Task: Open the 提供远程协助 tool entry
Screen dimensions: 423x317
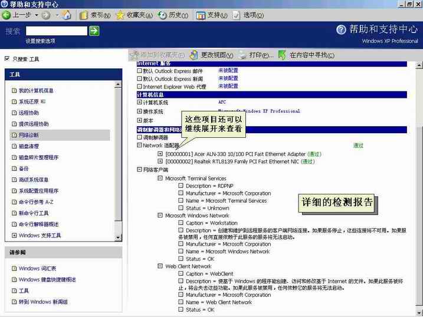Action: (34, 124)
